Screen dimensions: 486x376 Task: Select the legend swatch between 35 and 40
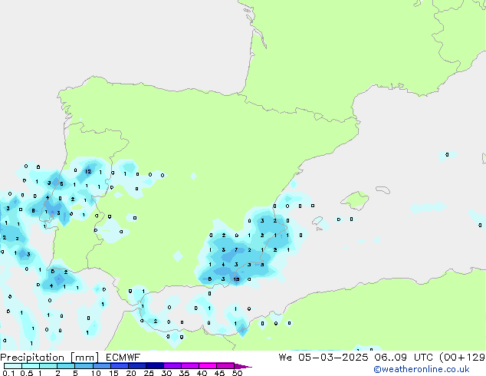pos(190,366)
